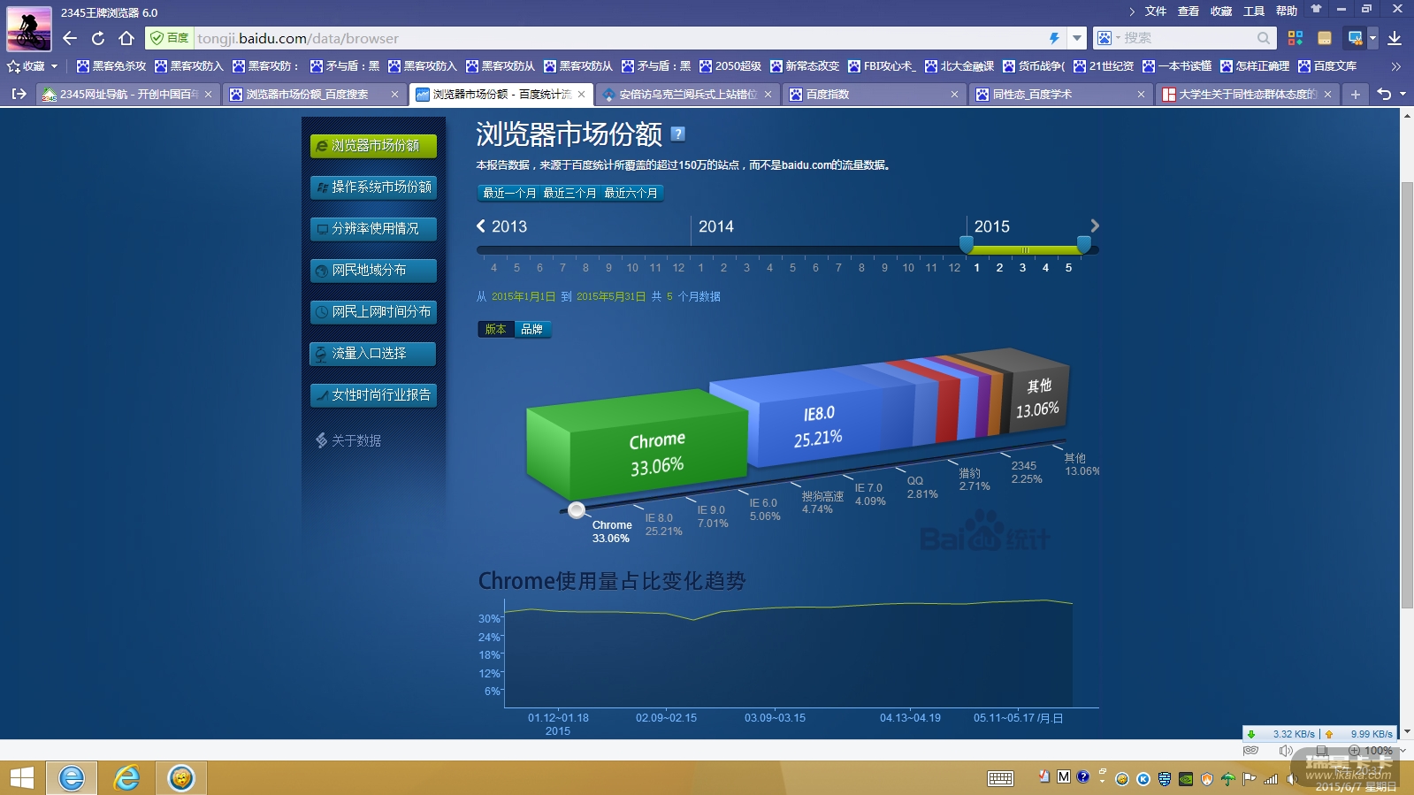Select 浏览器市场份额 in the sidebar
The width and height of the screenshot is (1414, 795).
pyautogui.click(x=373, y=146)
